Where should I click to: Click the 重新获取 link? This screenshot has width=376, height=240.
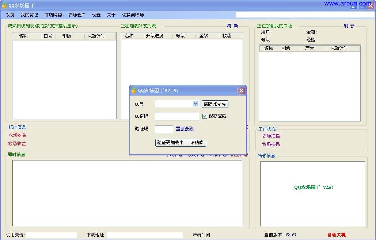pos(185,129)
